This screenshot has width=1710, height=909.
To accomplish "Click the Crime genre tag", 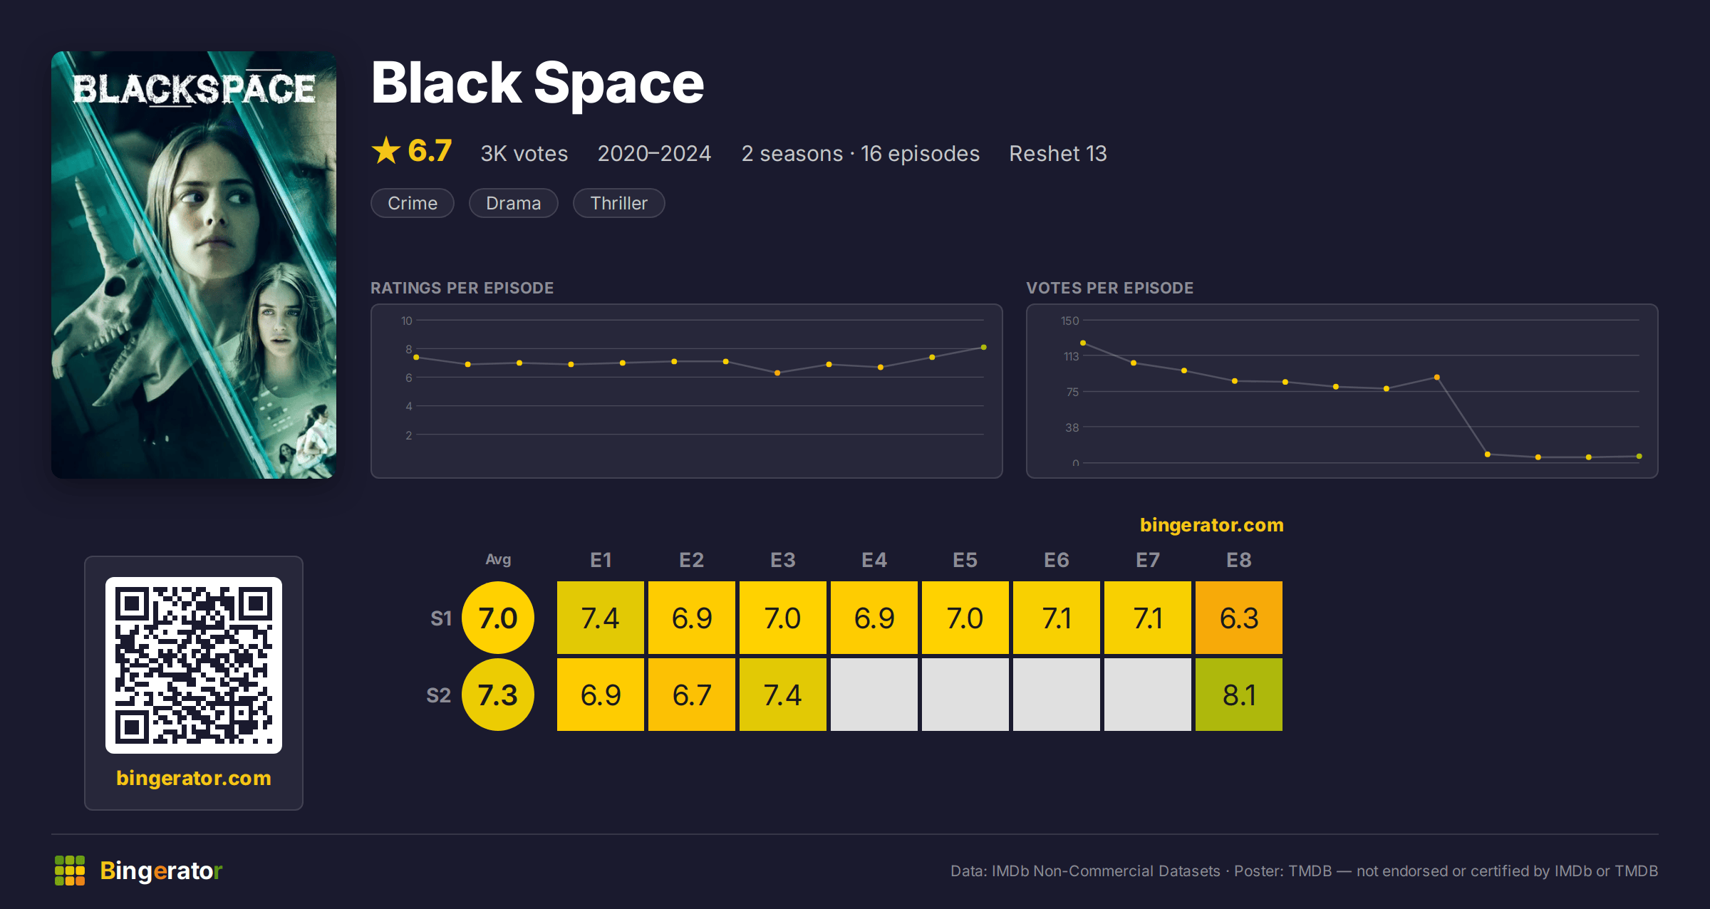I will (x=413, y=203).
